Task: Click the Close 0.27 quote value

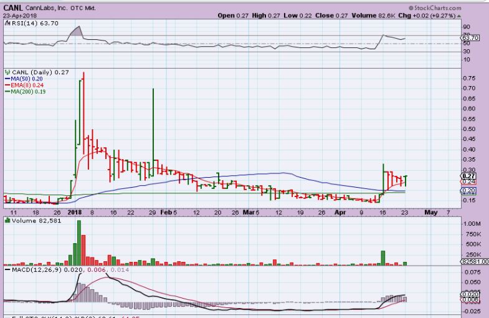Action: (x=331, y=16)
